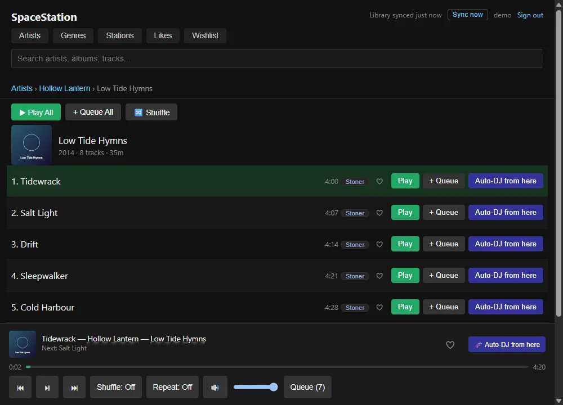Screen dimensions: 563x405
Task: Click the Stoner tag on Sleepwalker
Action: (355, 277)
